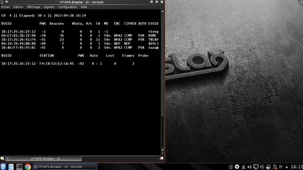Open the Configuration menu
303x170 pixels.
(67, 7)
